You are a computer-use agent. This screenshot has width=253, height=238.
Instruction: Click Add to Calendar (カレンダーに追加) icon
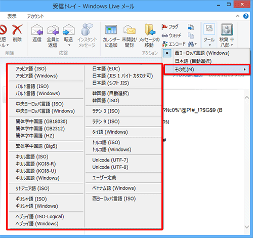(x=111, y=30)
